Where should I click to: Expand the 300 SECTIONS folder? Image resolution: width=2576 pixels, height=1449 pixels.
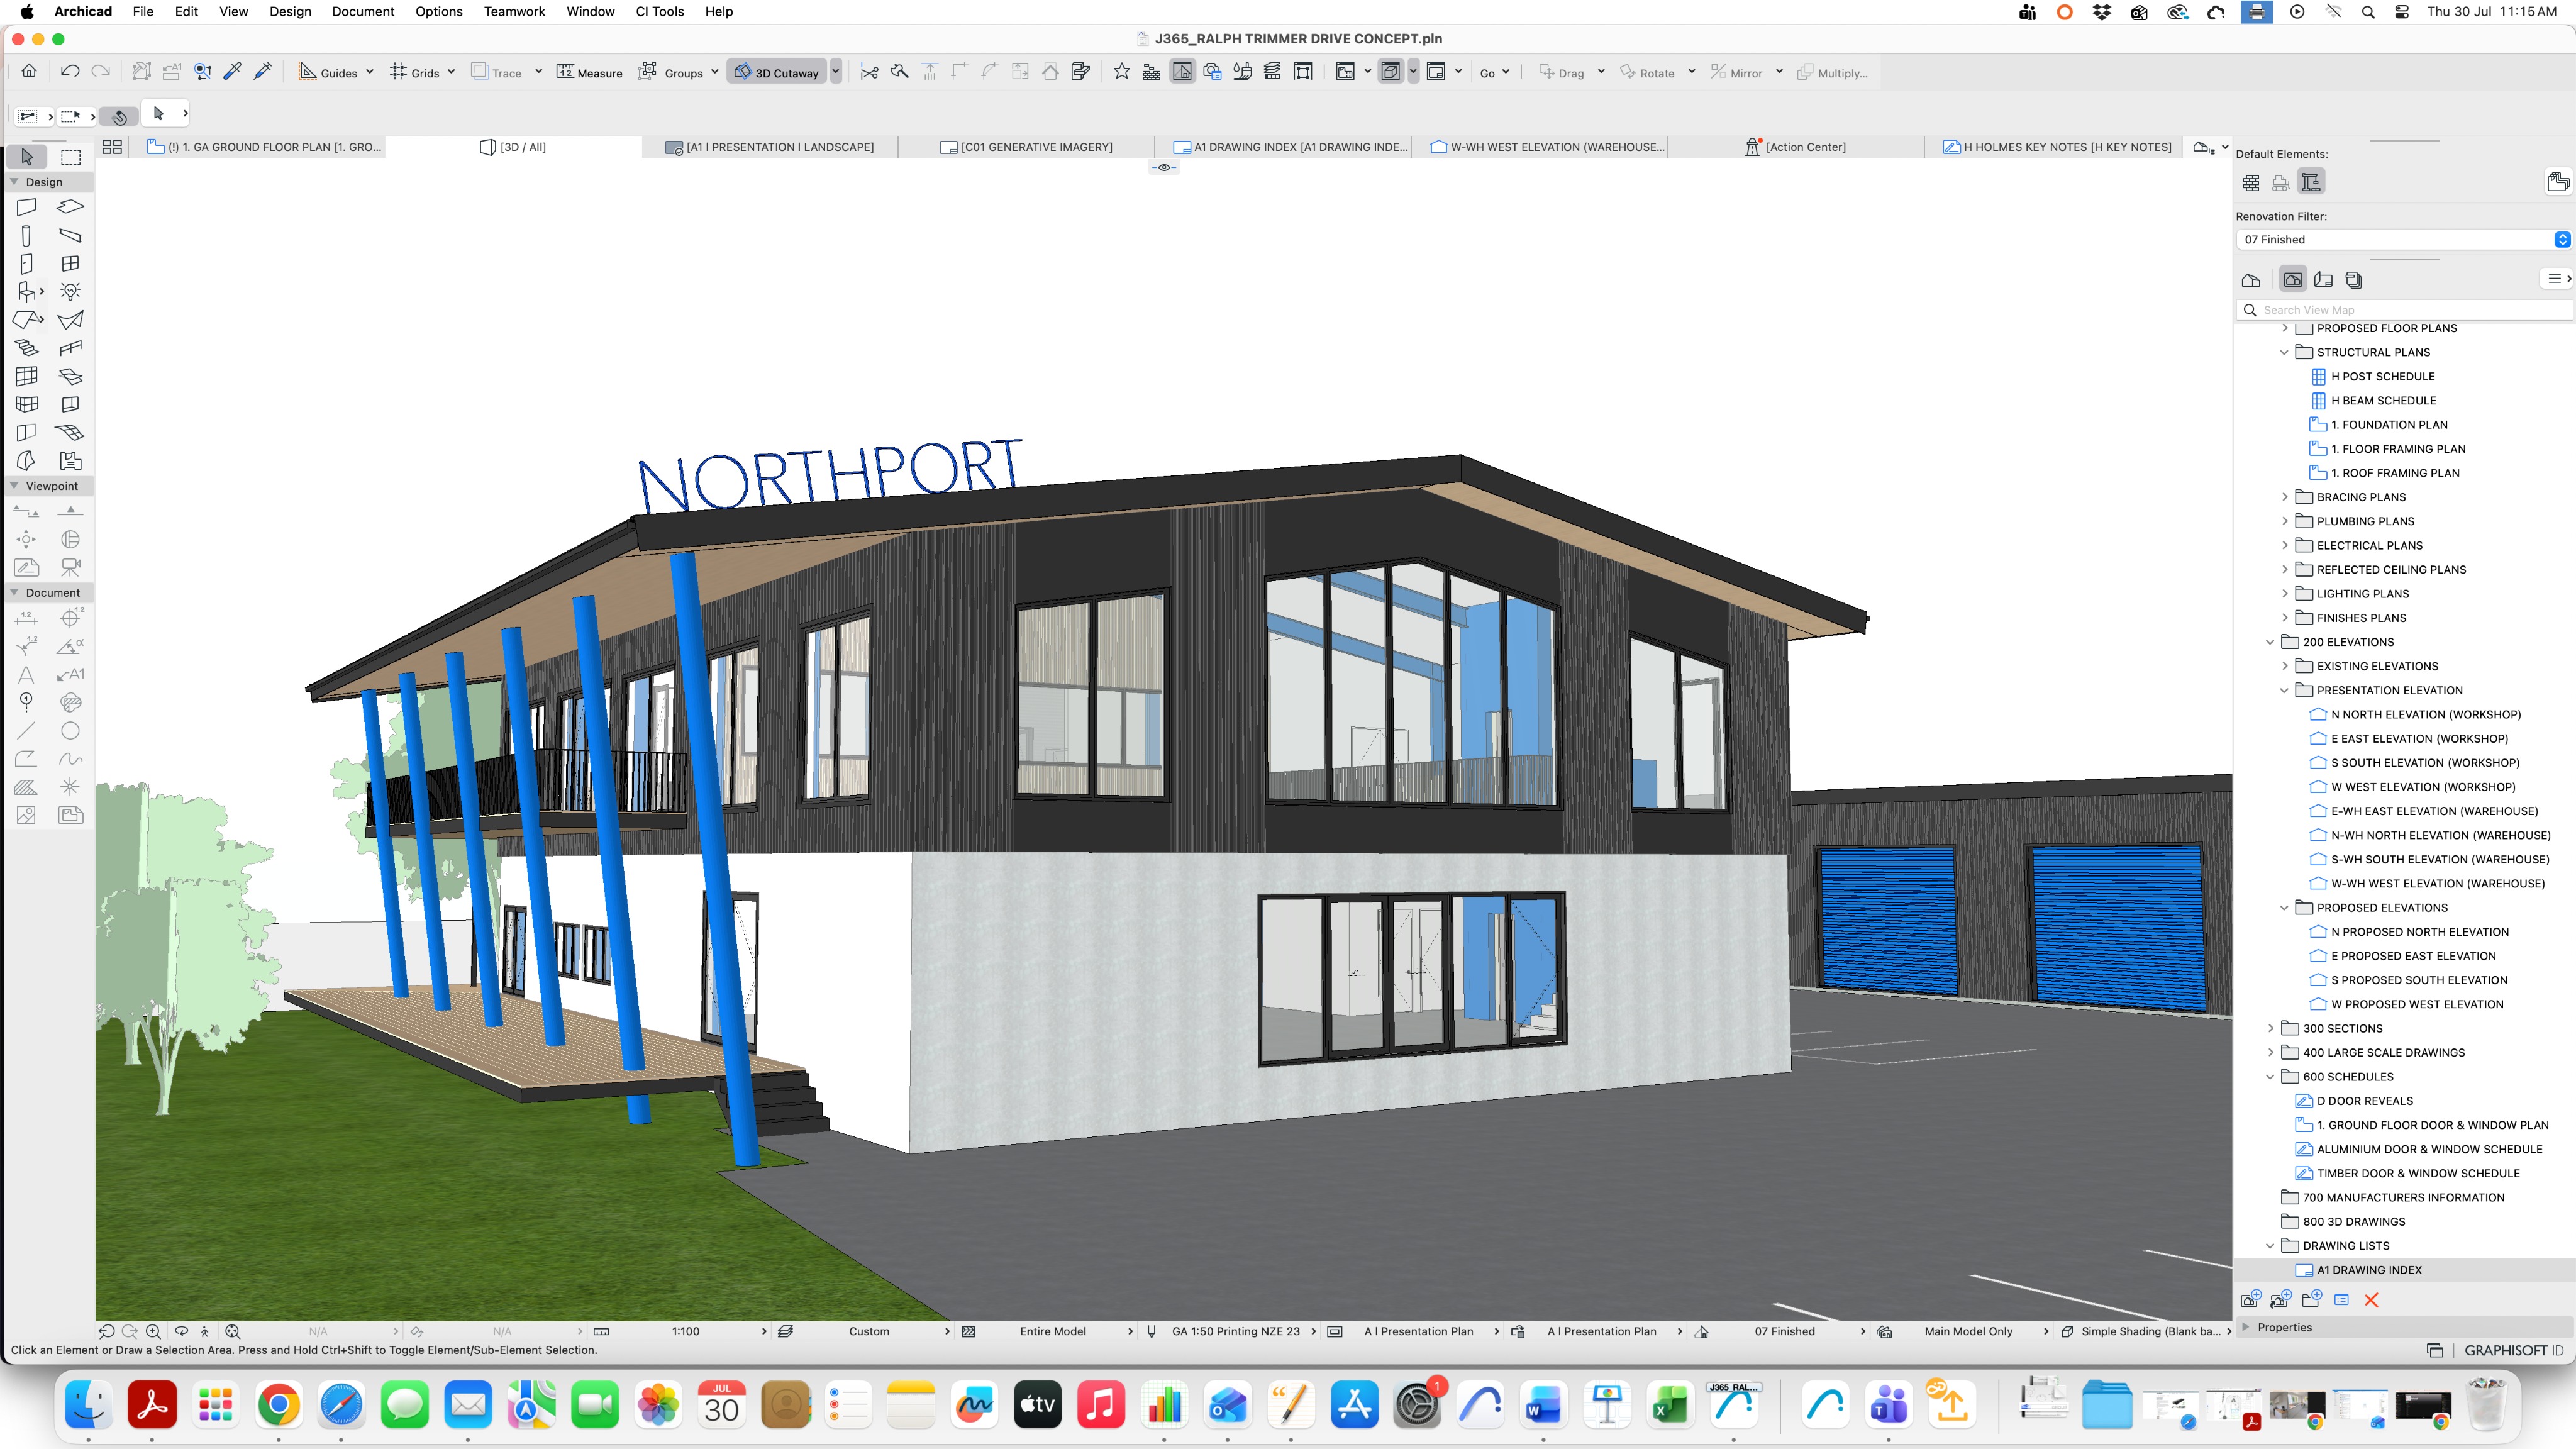point(2270,1028)
